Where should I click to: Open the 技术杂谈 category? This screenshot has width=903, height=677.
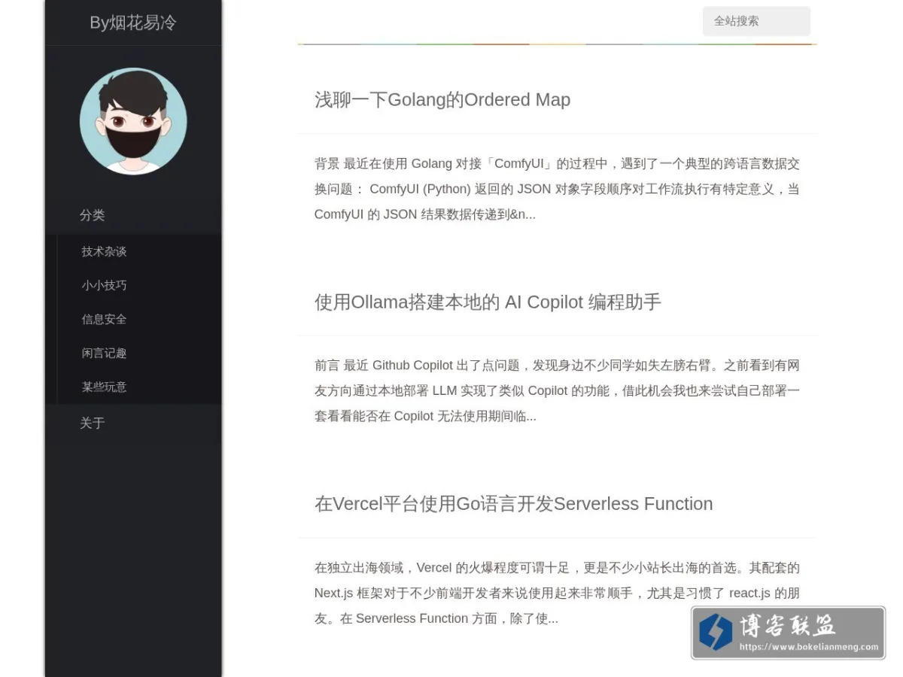(x=104, y=251)
